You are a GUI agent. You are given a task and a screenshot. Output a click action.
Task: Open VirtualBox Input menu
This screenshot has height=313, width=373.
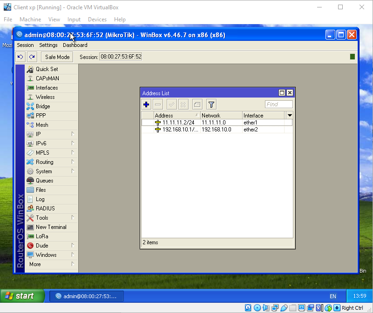pyautogui.click(x=74, y=20)
